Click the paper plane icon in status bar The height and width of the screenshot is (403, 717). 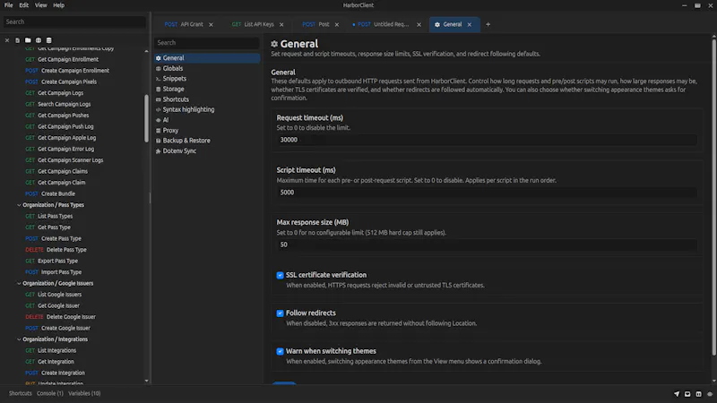[677, 394]
